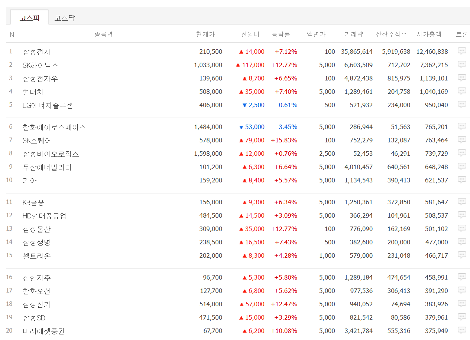Viewport: 470px width, 340px height.
Task: Open discussion board icon for 두산에너빌리티
Action: [x=462, y=166]
